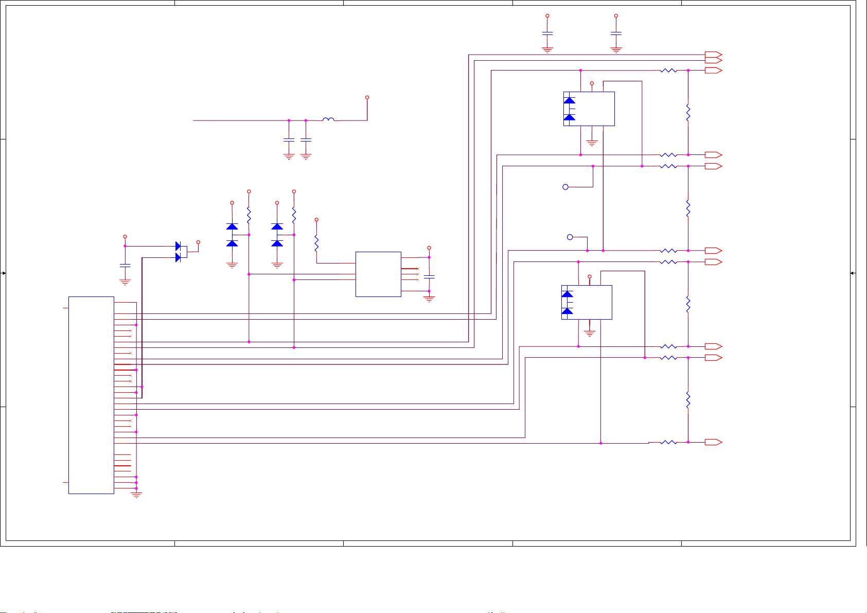867x613 pixels.
Task: Click the upper blue test point circle
Action: click(x=565, y=187)
